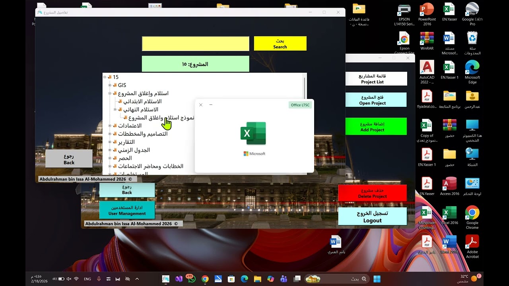Screen dimensions: 509x286
Task: Open the WinRAR desktop shortcut
Action: (x=427, y=41)
